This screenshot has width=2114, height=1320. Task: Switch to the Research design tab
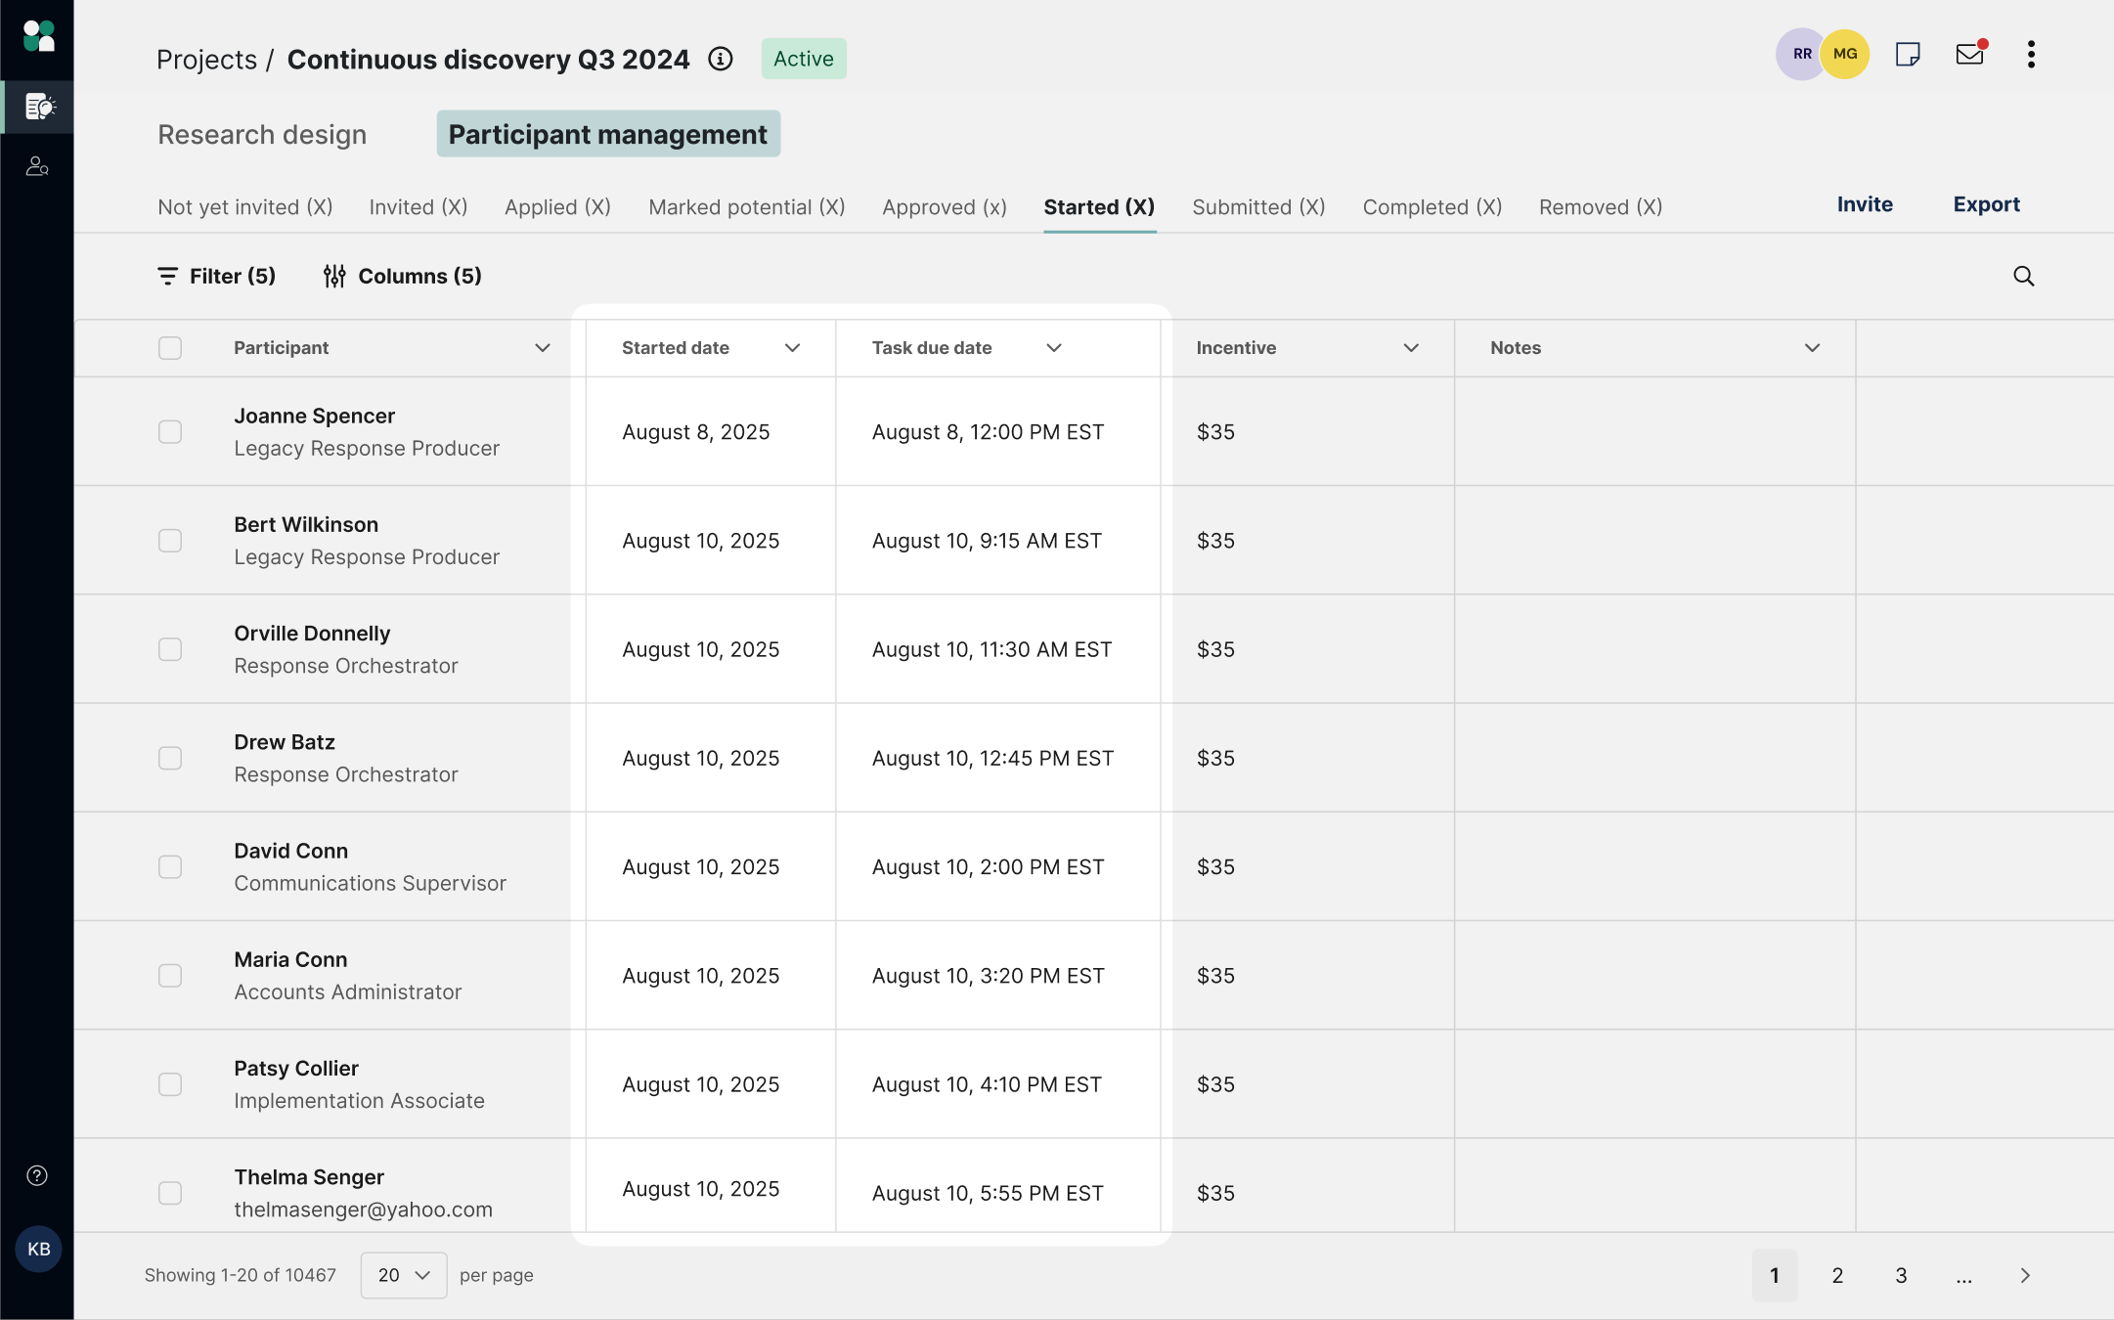(x=262, y=134)
